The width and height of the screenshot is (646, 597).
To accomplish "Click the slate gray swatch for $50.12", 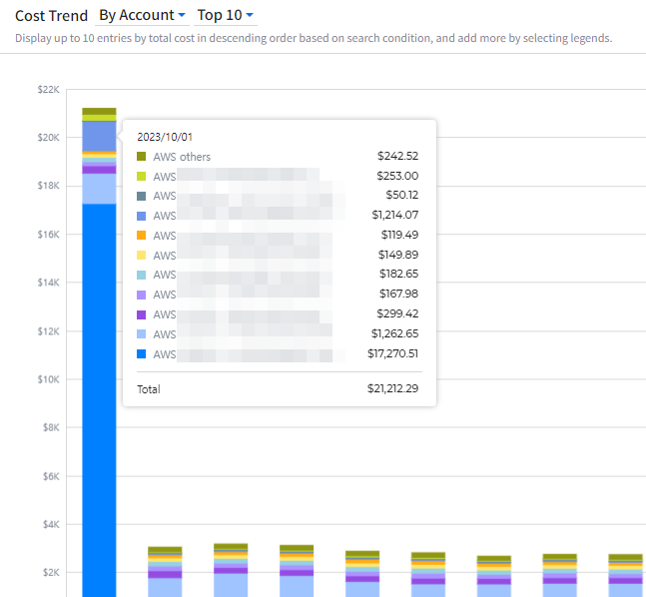I will click(x=142, y=196).
